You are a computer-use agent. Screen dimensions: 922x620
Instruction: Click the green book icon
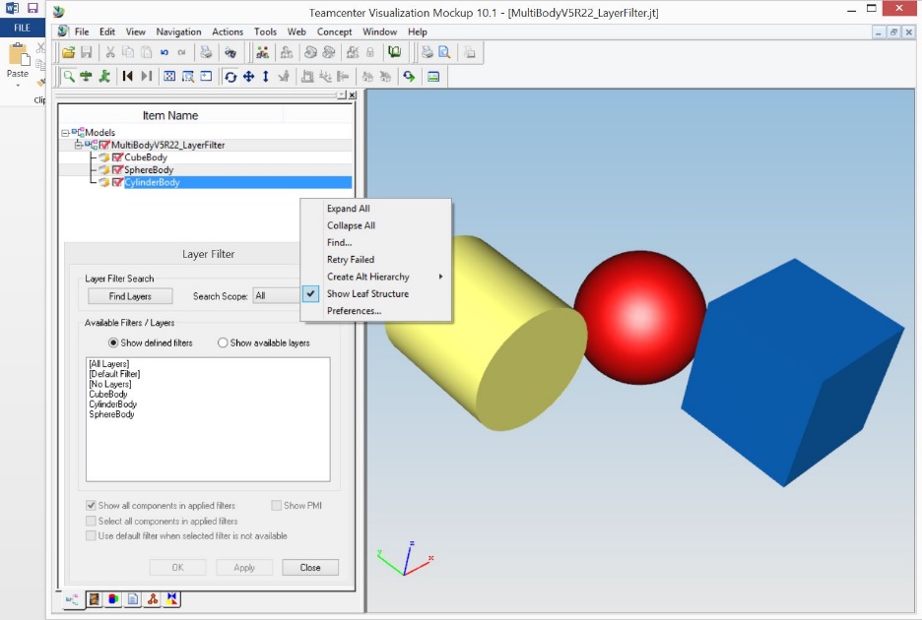[394, 53]
